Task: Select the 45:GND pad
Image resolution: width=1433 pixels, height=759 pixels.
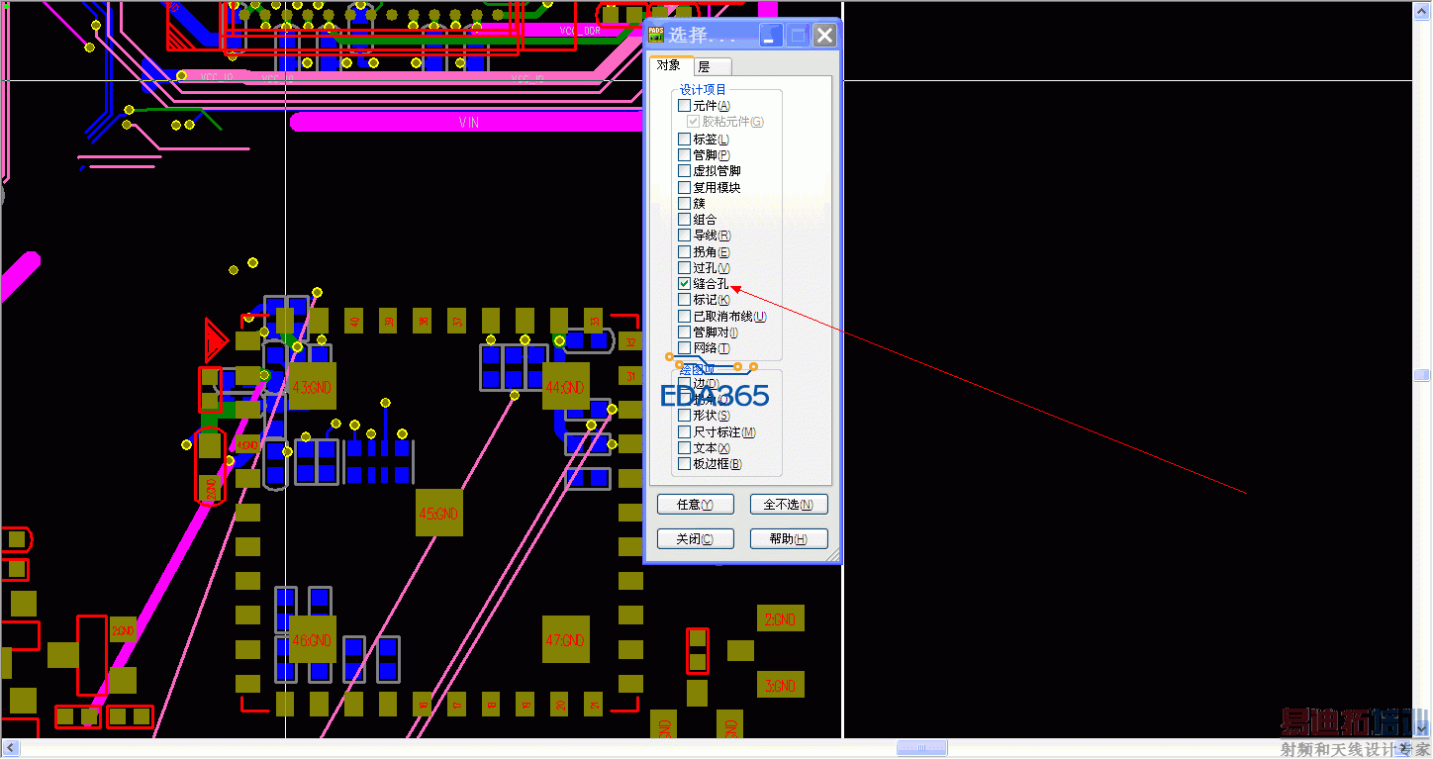Action: coord(439,513)
